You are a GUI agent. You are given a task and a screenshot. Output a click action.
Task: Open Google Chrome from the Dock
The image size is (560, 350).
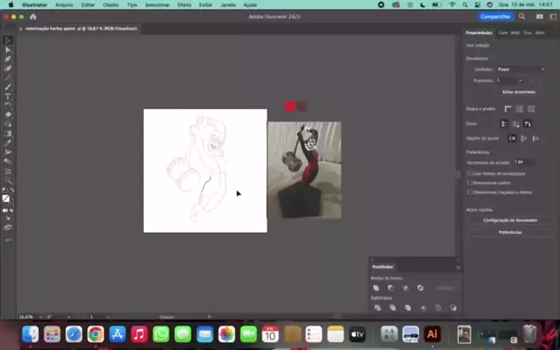(x=96, y=334)
